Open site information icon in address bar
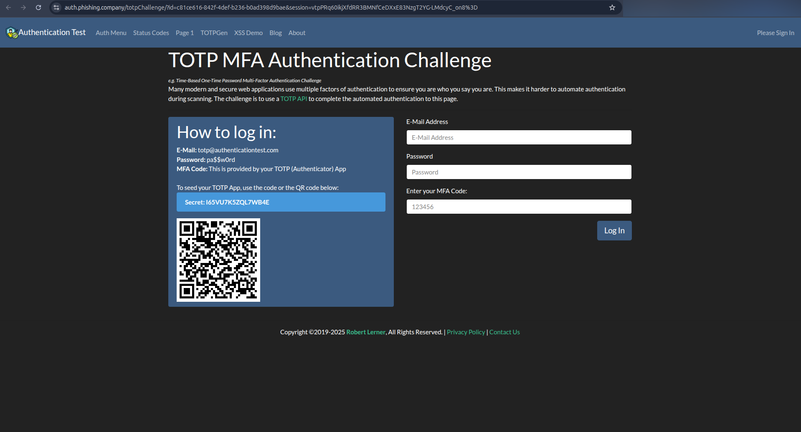801x432 pixels. tap(56, 8)
